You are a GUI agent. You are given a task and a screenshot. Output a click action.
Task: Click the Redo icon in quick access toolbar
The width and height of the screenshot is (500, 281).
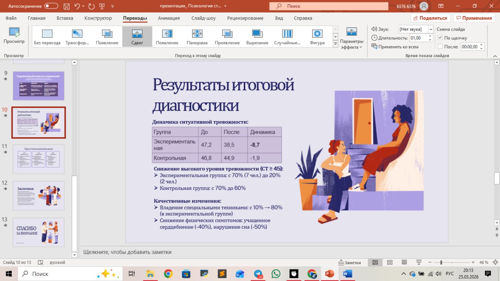point(91,6)
